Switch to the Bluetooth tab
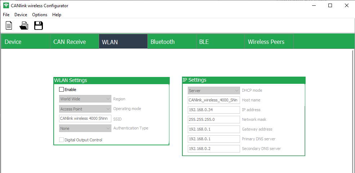This screenshot has width=355, height=173. click(172, 42)
